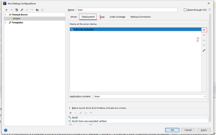Select Templates item in tree
Viewport: 216px width, 135px height.
pos(18,23)
